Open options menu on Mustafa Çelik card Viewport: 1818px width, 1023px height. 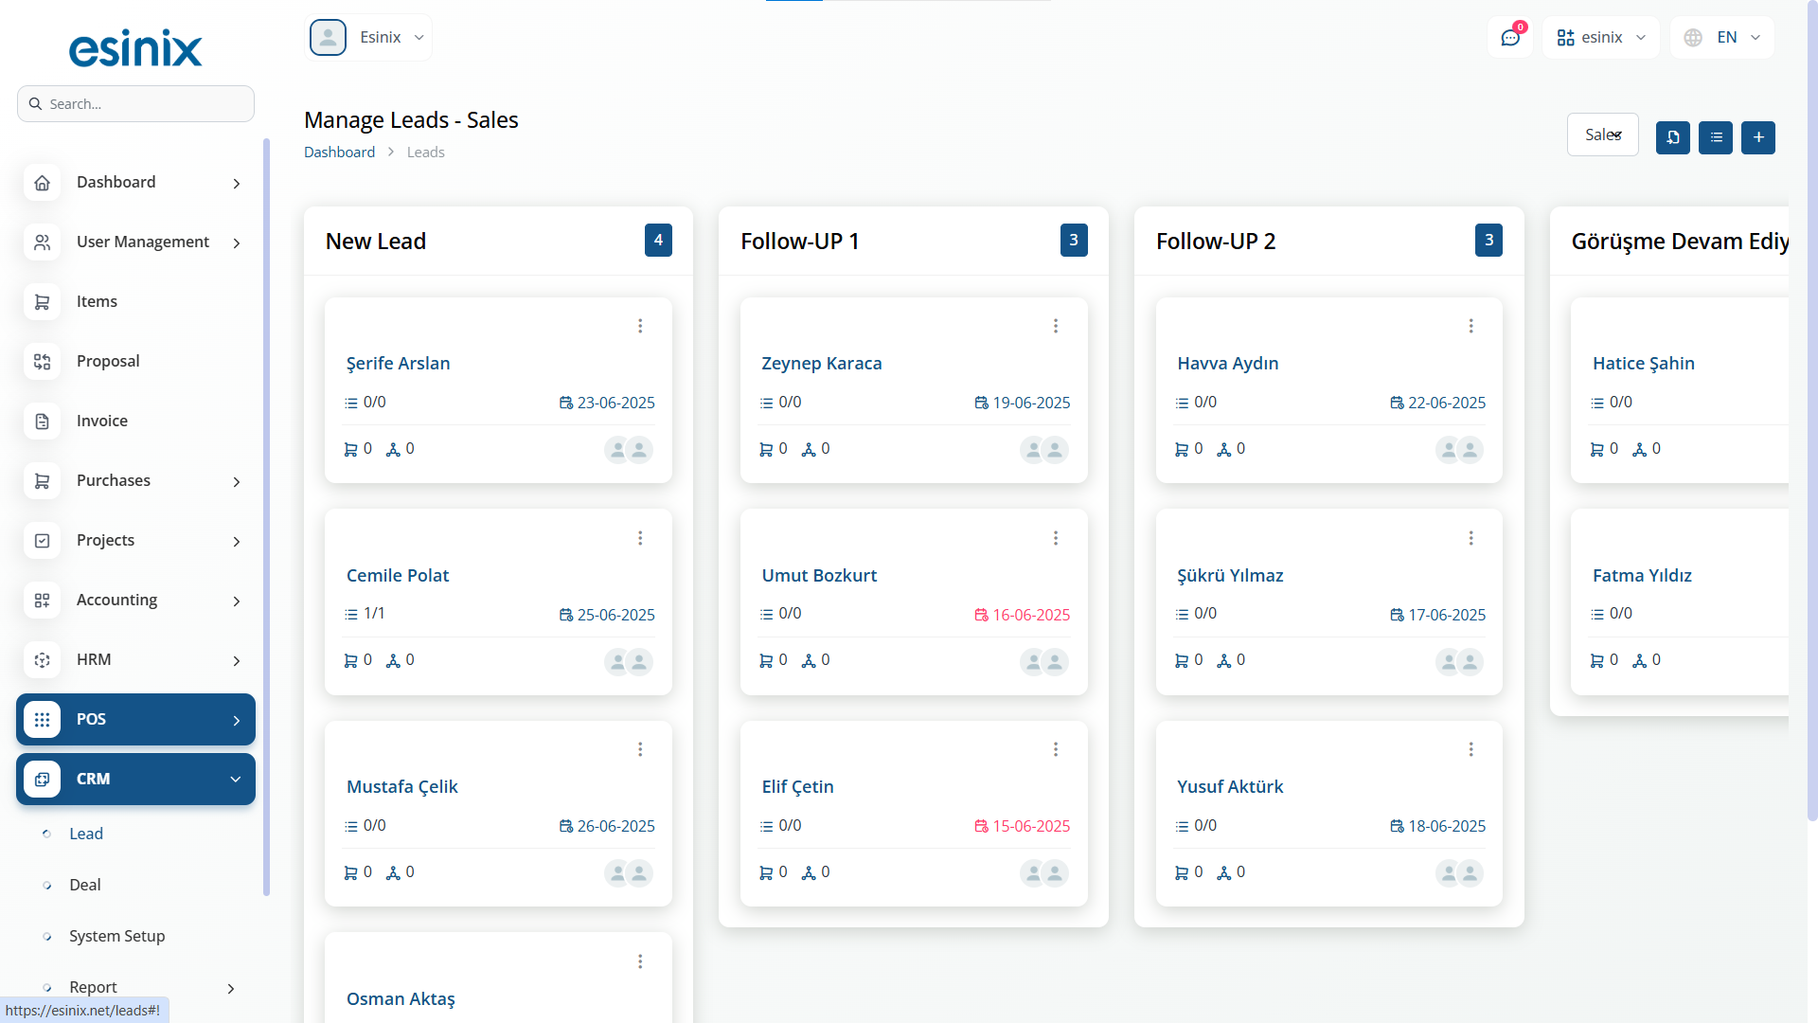(640, 749)
